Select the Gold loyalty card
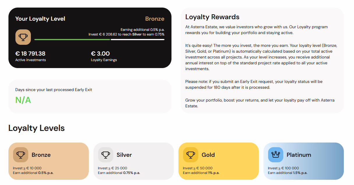The height and width of the screenshot is (185, 354). (x=219, y=161)
